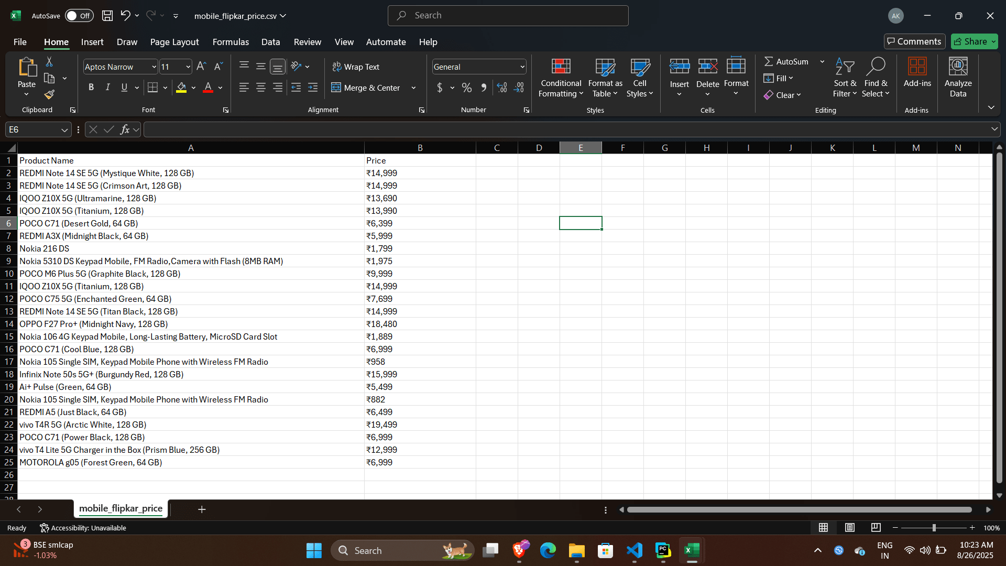Open Sort & Filter menu
Image resolution: width=1006 pixels, height=566 pixels.
coord(845,78)
